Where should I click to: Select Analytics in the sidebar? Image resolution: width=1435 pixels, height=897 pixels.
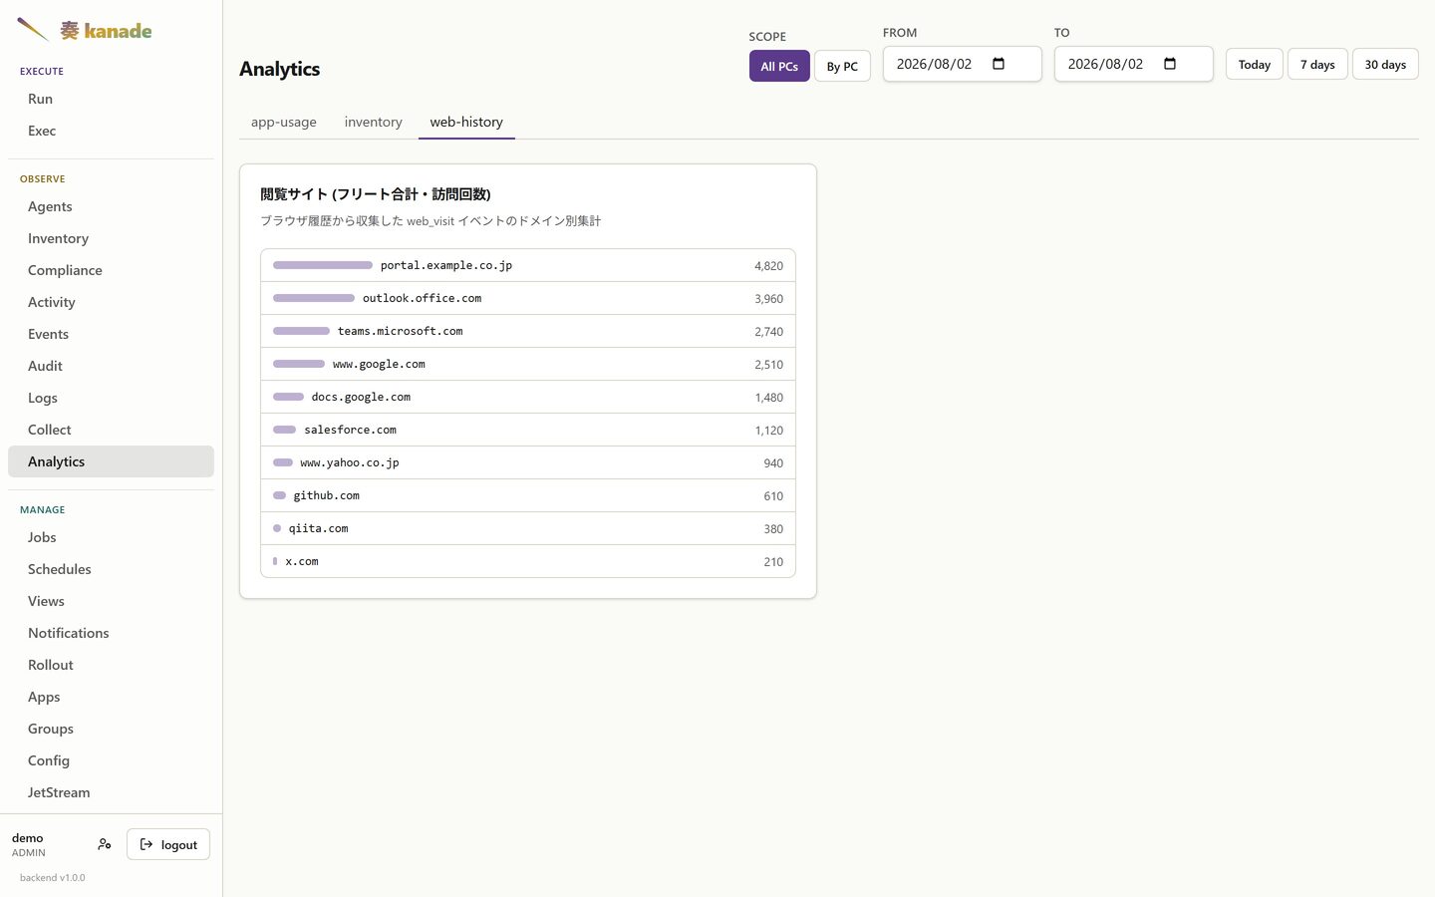(x=111, y=461)
